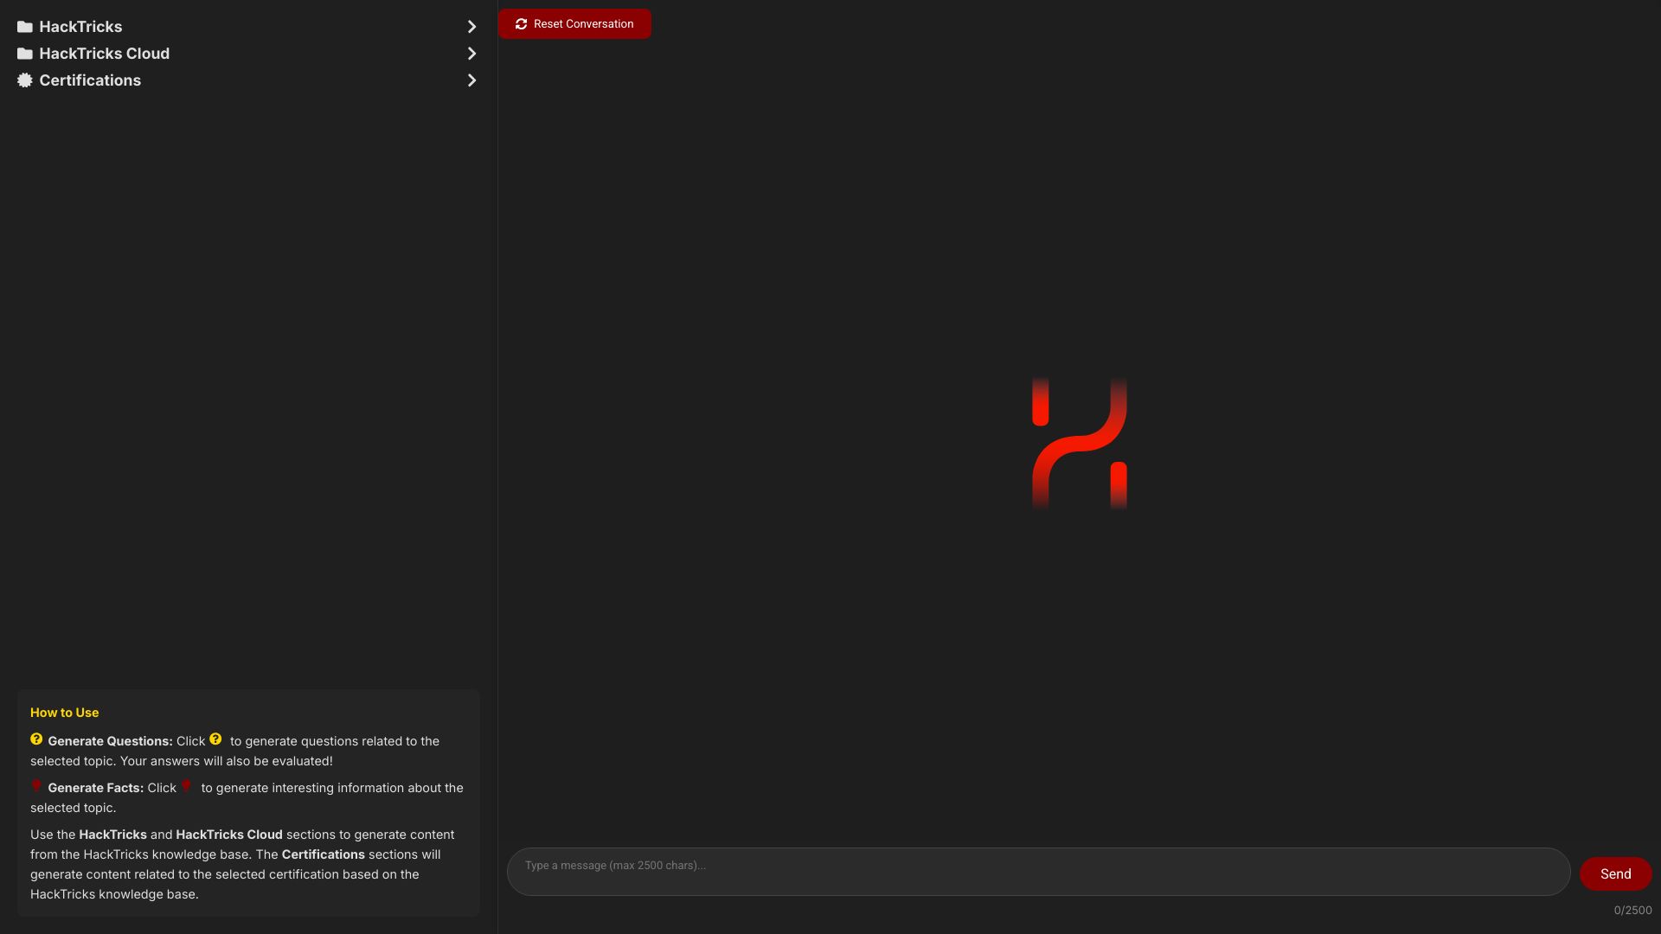Screen dimensions: 1661x934
Task: Click the question icon after the word Click
Action: (x=215, y=739)
